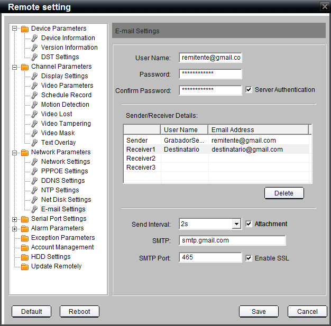Click the Email Address column header

click(x=259, y=129)
